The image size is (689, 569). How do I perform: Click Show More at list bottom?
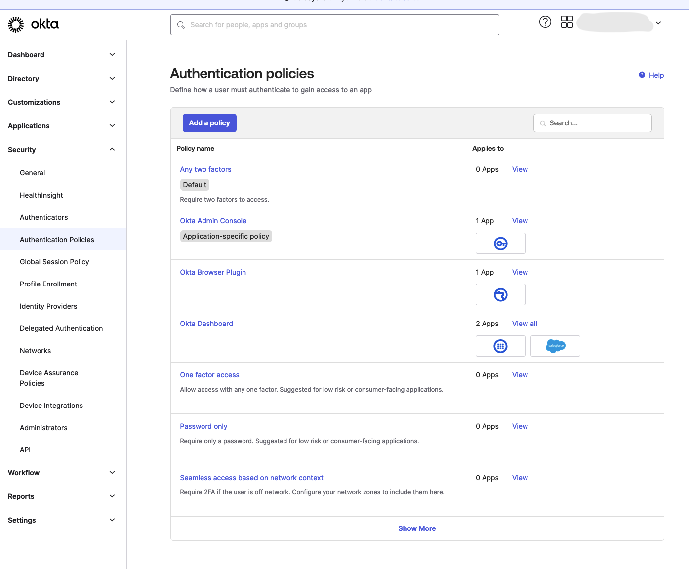pos(417,528)
